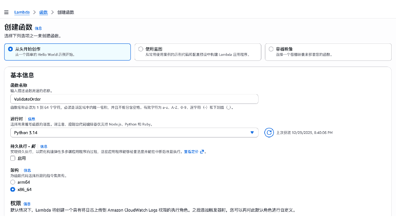Open 信息 link beside 架构 label
The image size is (396, 222).
point(27,170)
